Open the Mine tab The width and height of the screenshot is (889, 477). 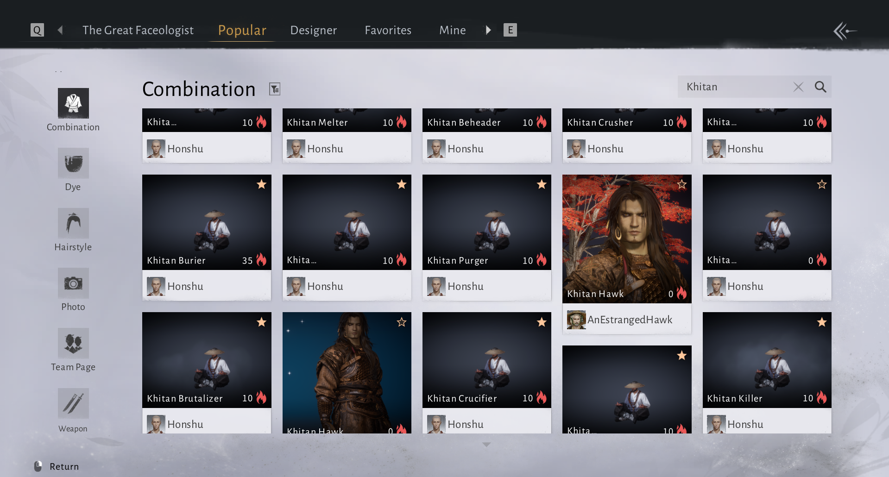(x=453, y=30)
